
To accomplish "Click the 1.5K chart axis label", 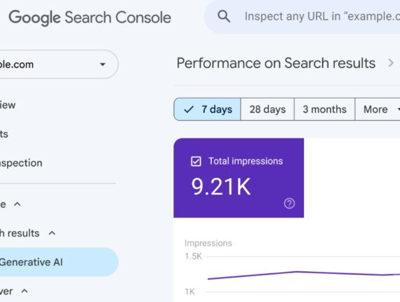I will point(193,256).
